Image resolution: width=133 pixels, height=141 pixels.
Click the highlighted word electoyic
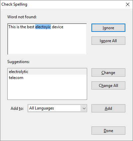click(43, 27)
